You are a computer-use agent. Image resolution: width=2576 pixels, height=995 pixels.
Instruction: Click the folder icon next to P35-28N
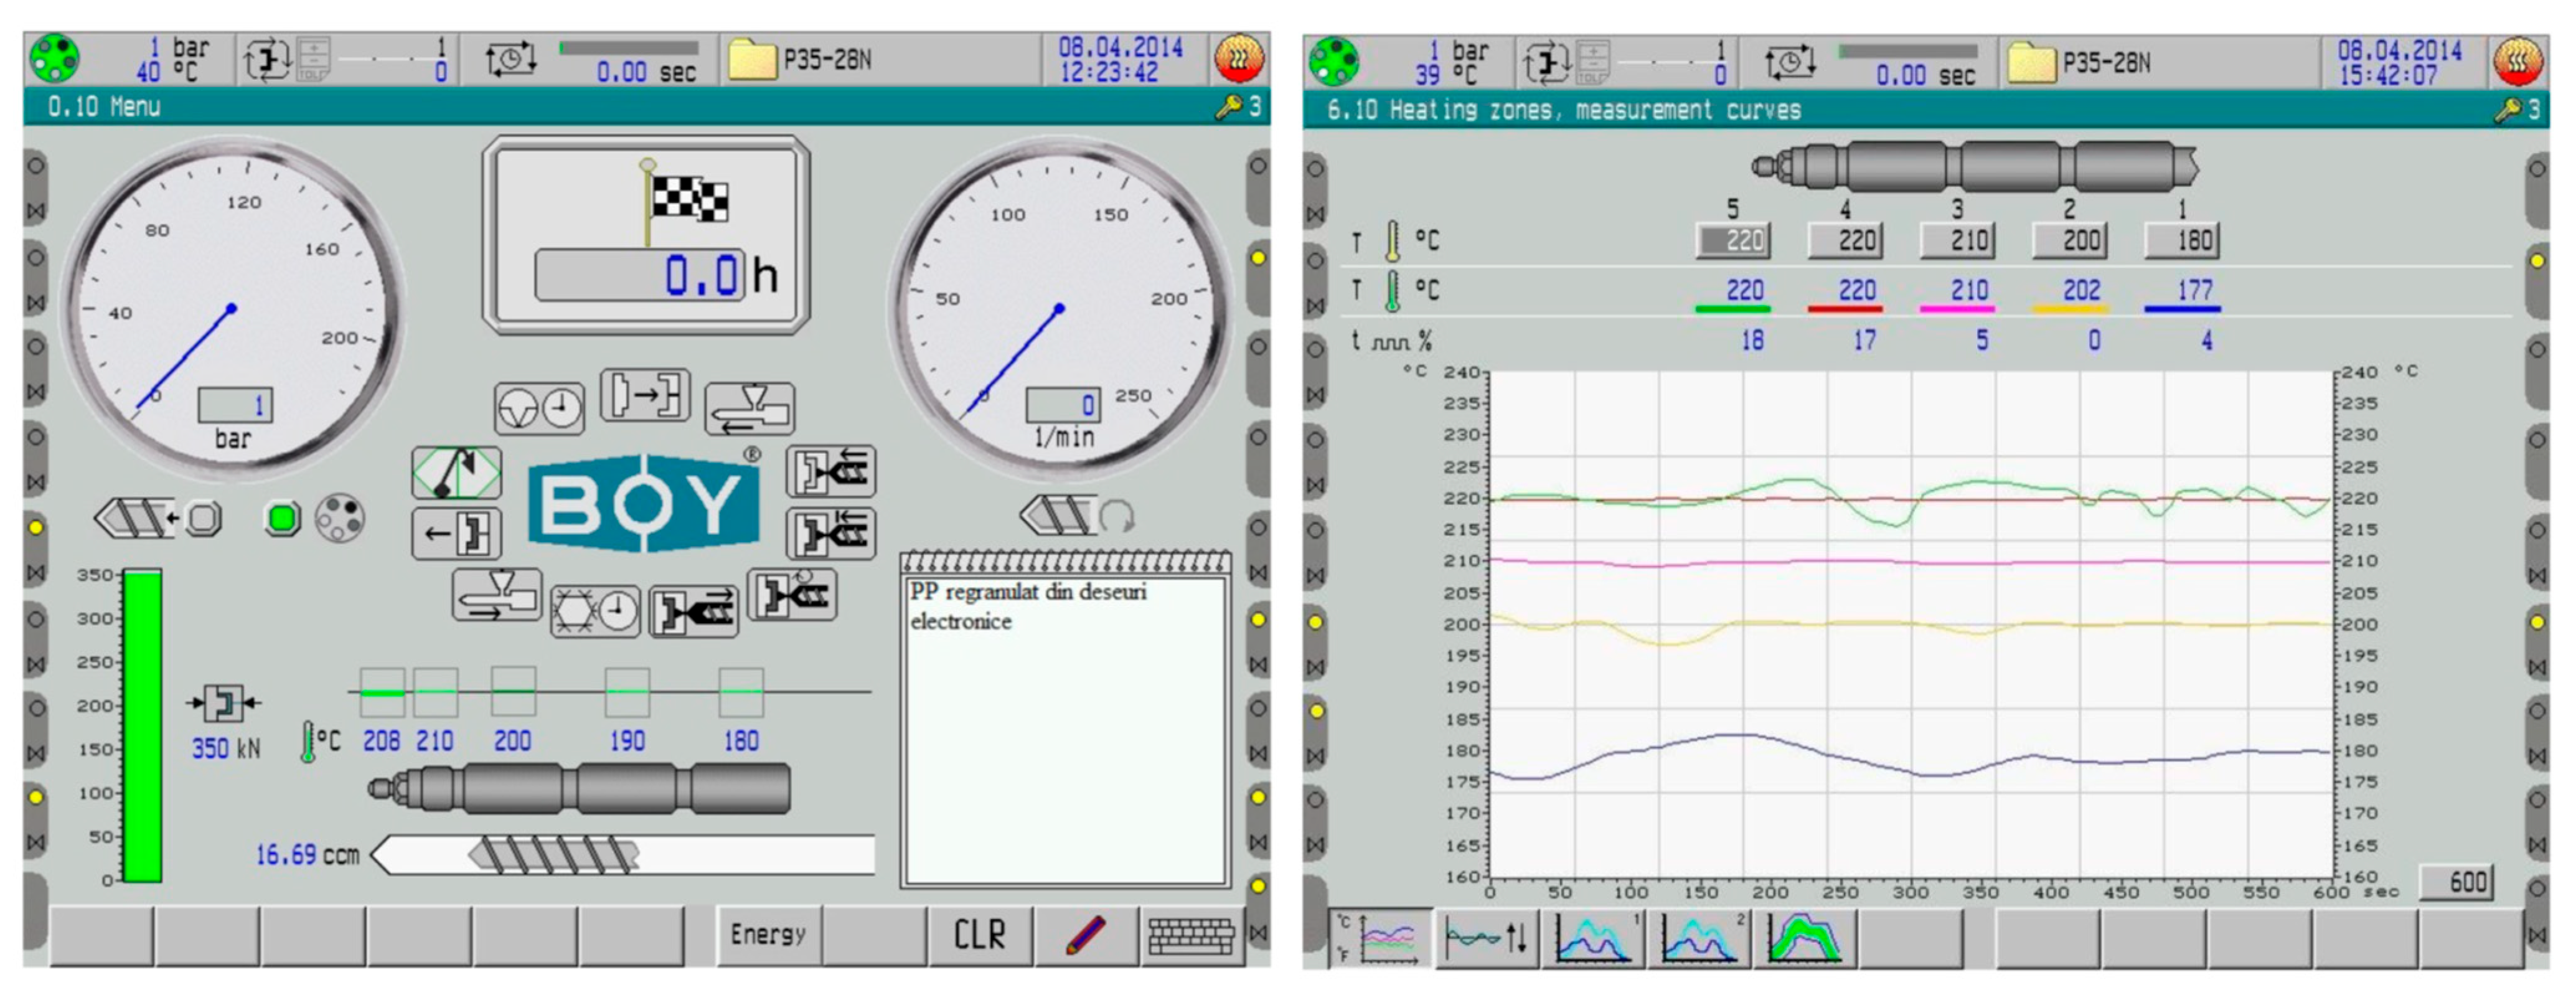point(753,60)
